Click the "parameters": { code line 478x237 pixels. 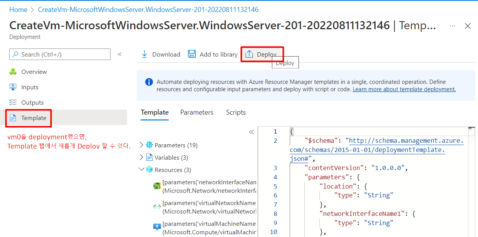click(x=332, y=177)
